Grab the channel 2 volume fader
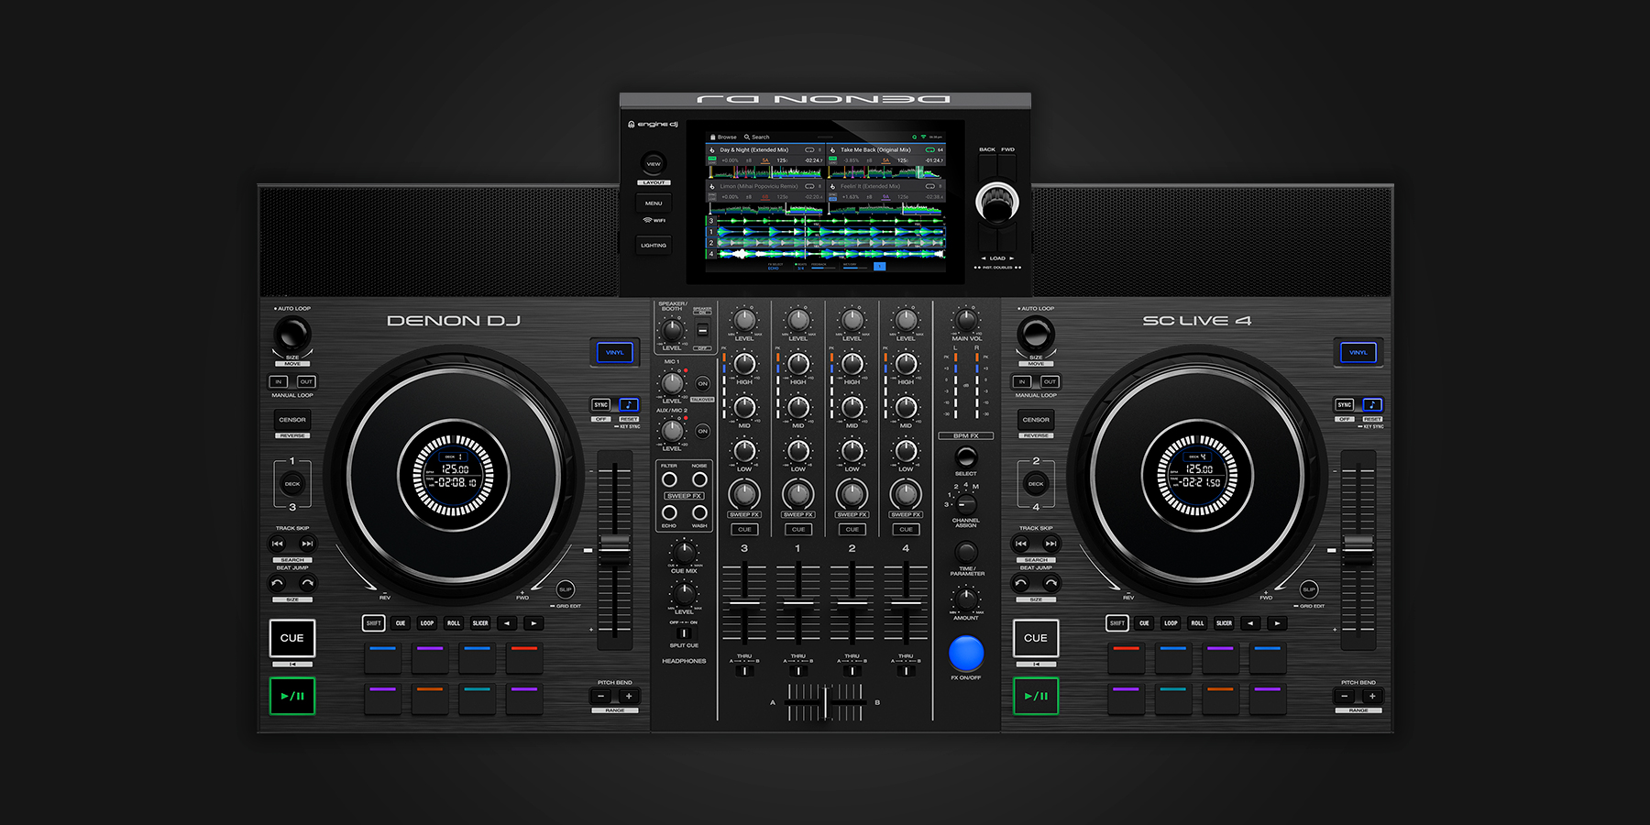This screenshot has width=1650, height=825. 852,602
